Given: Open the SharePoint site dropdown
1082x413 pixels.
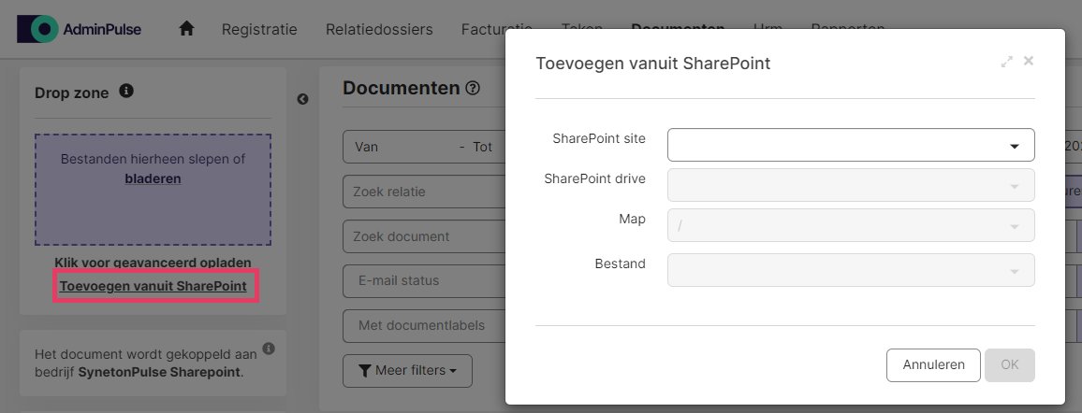Looking at the screenshot, I should point(851,145).
